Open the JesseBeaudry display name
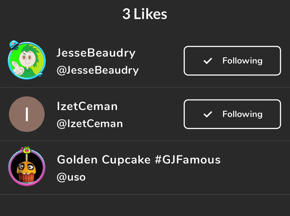The width and height of the screenshot is (290, 216). pyautogui.click(x=96, y=53)
